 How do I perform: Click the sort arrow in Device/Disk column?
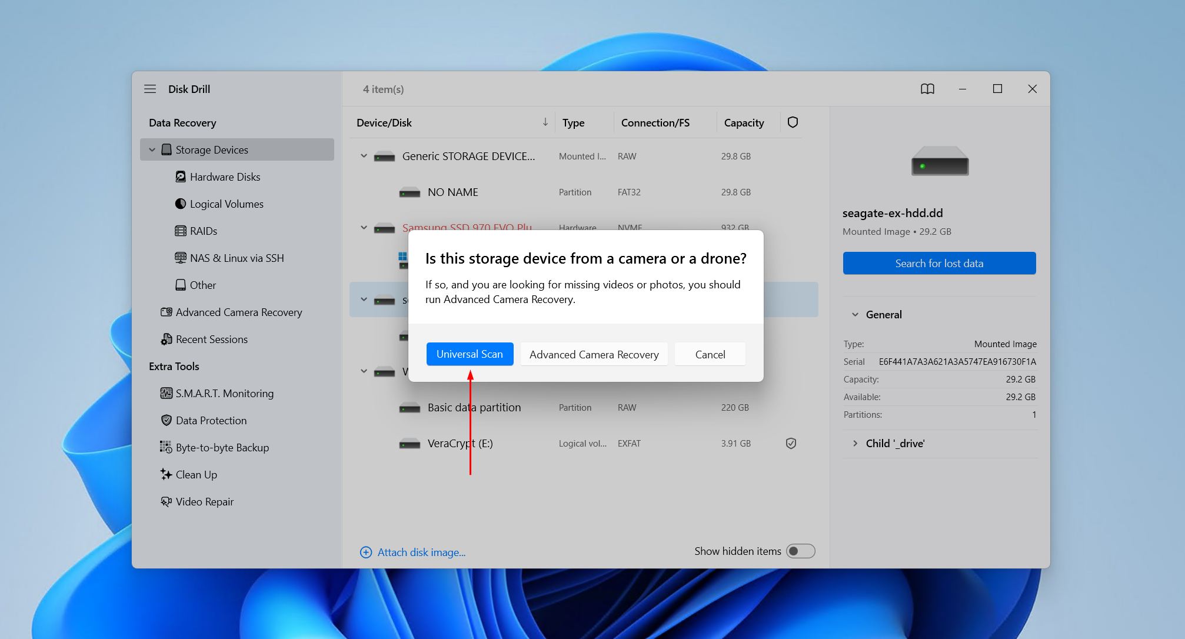click(x=545, y=122)
